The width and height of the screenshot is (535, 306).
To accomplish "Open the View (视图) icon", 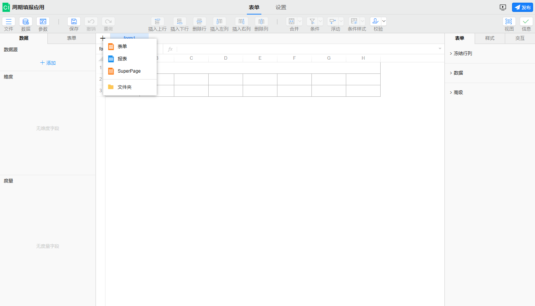I will coord(509,22).
